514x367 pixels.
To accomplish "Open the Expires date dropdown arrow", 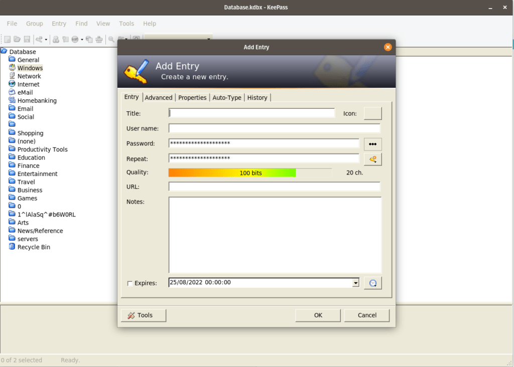I will (x=356, y=283).
